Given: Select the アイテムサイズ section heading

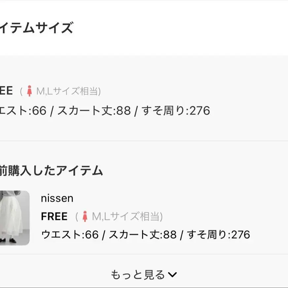Looking at the screenshot, I should point(36,28).
